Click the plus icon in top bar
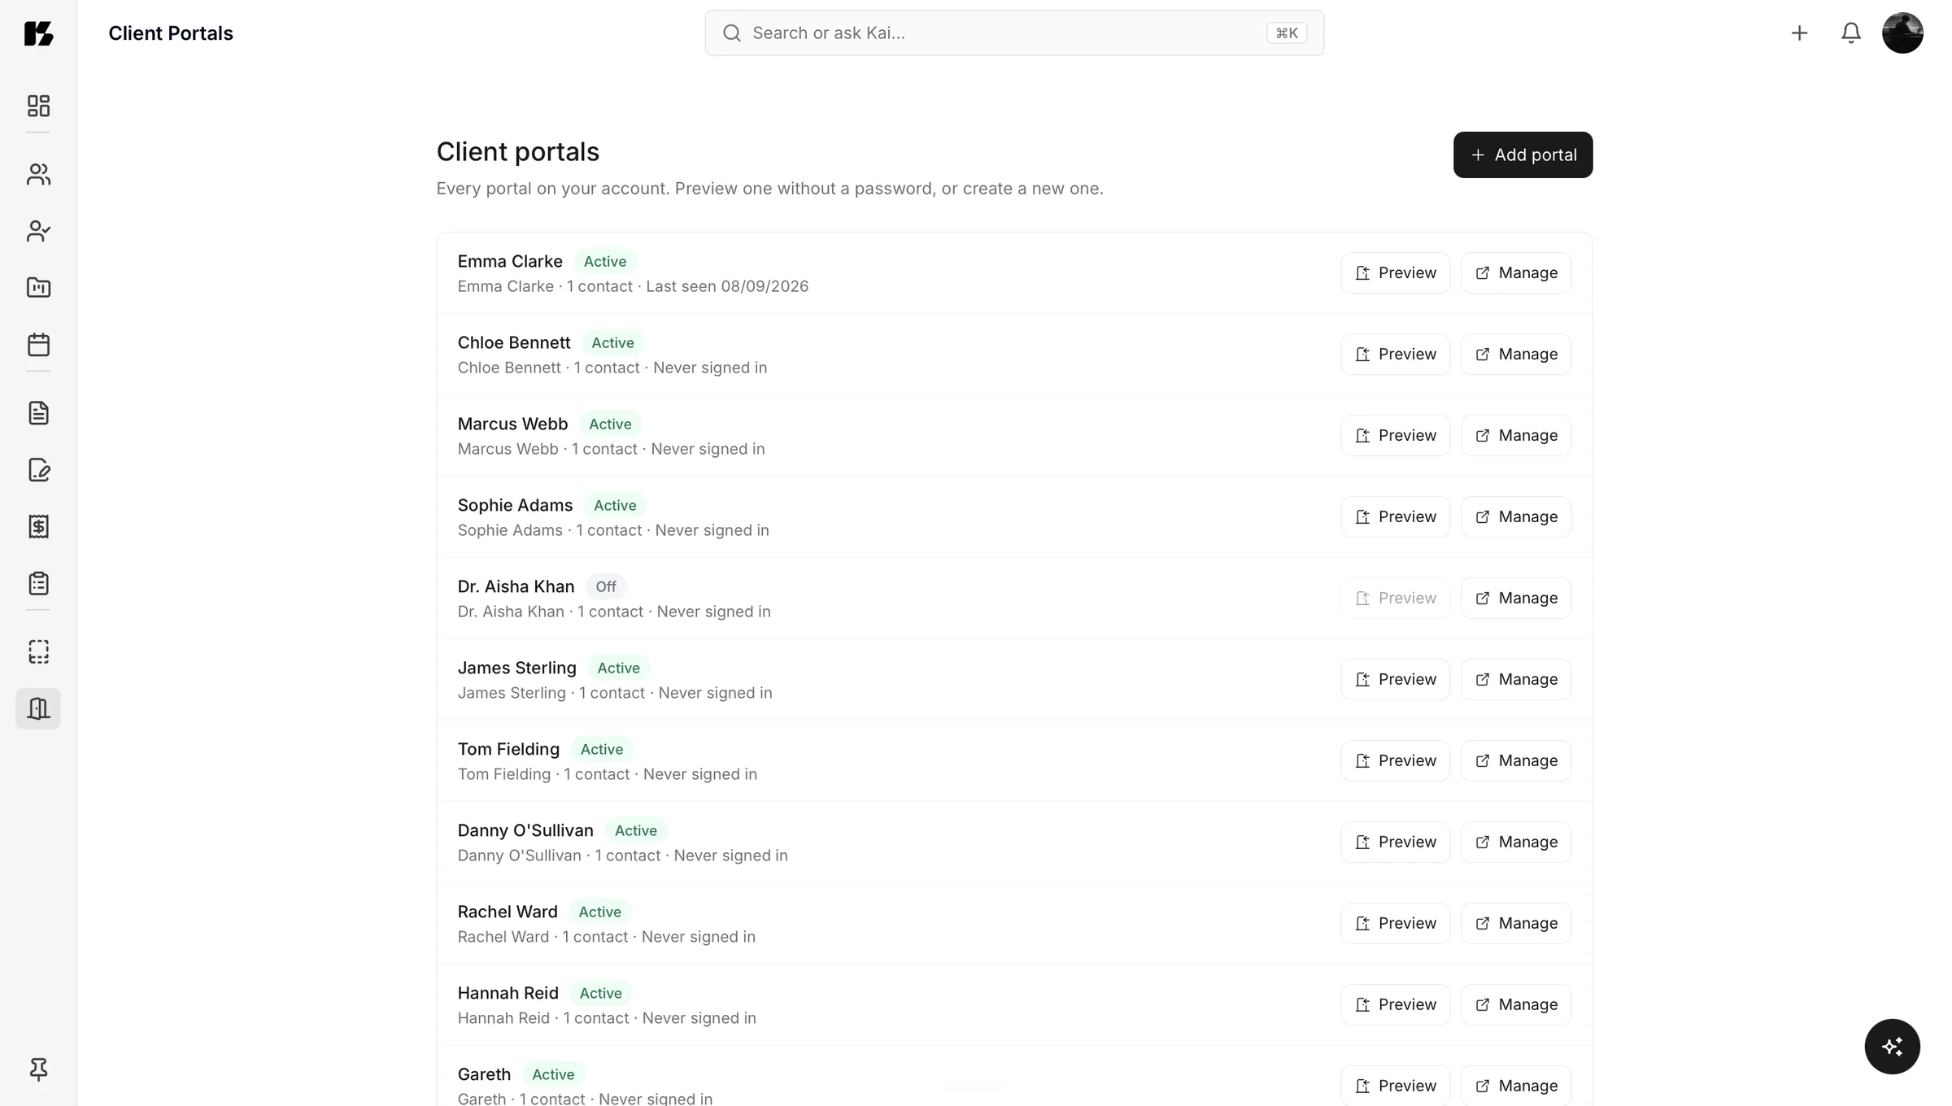Screen dimensions: 1952x1106 click(x=1799, y=33)
